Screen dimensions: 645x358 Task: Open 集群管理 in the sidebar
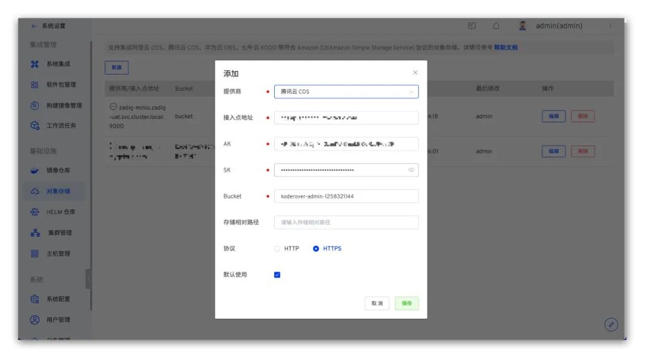pyautogui.click(x=60, y=233)
